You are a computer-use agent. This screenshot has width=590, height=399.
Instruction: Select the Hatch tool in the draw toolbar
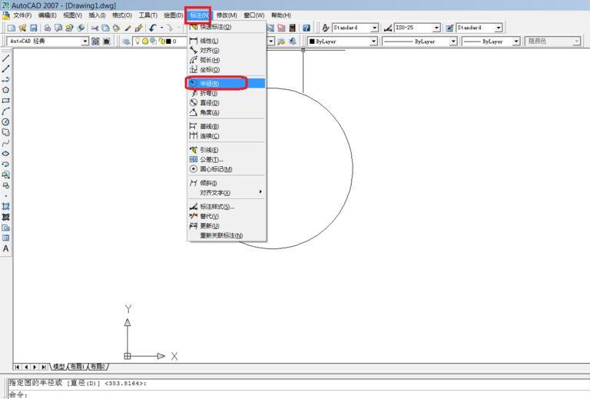coord(6,206)
